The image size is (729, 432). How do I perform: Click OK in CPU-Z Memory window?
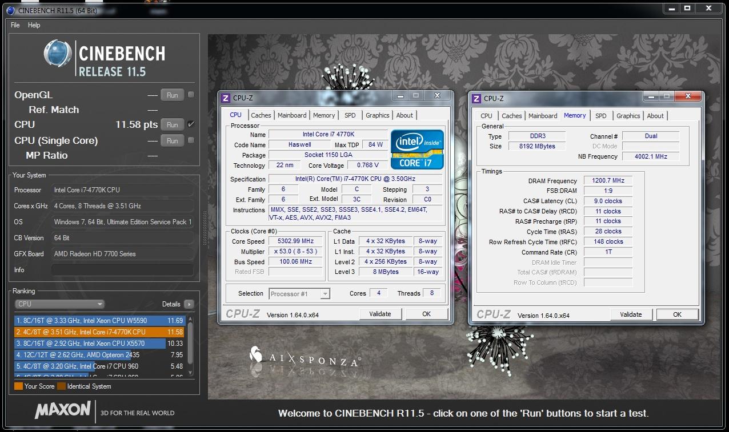(x=677, y=314)
